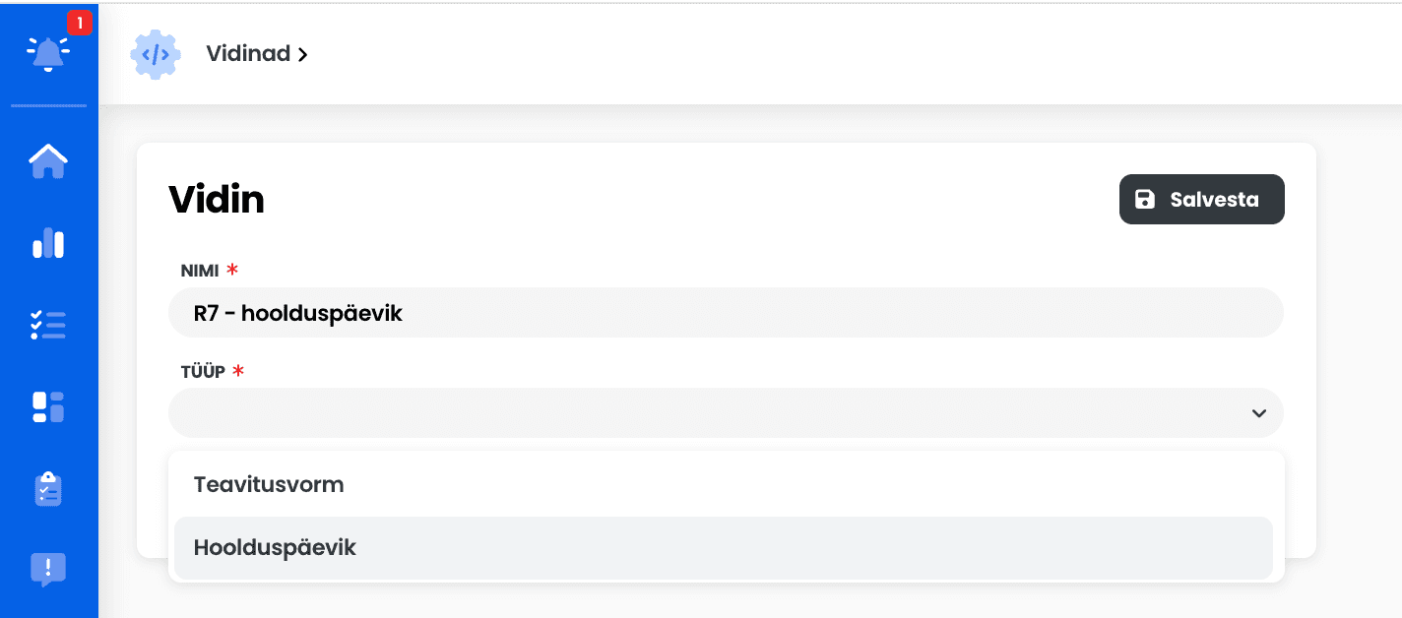The image size is (1402, 618).
Task: Choose Hoolduspäevik from the type list
Action: point(724,548)
